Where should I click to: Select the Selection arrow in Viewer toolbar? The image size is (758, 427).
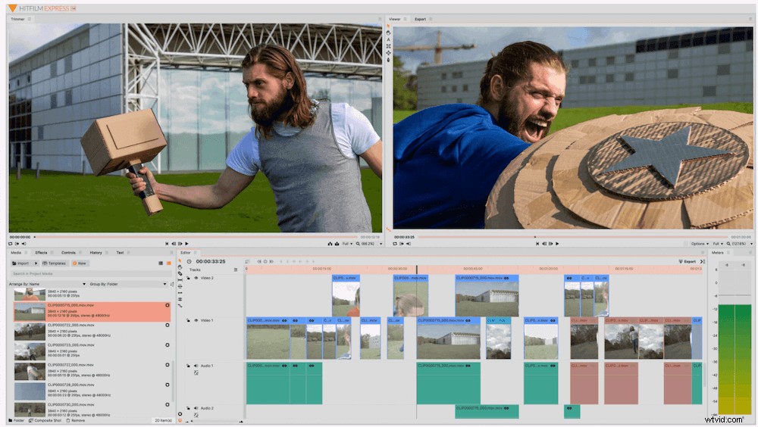(388, 26)
